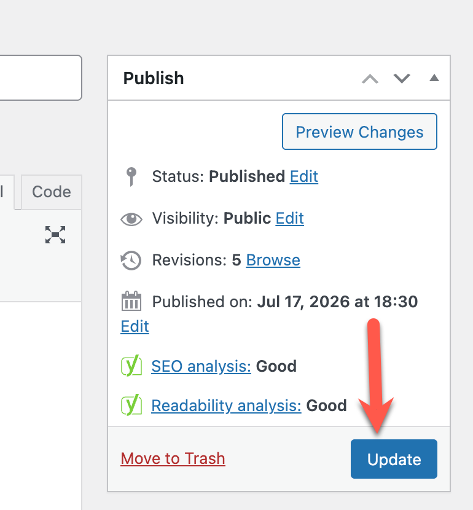Click the revisions clock icon

[x=131, y=260]
